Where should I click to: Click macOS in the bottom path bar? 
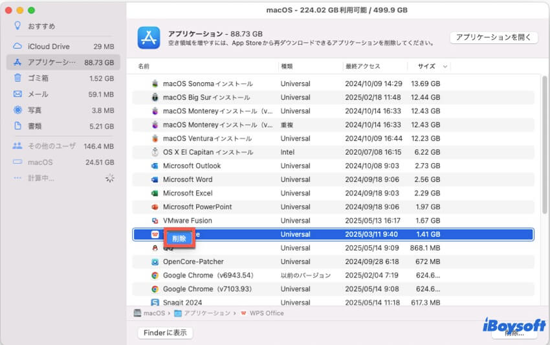(x=149, y=313)
